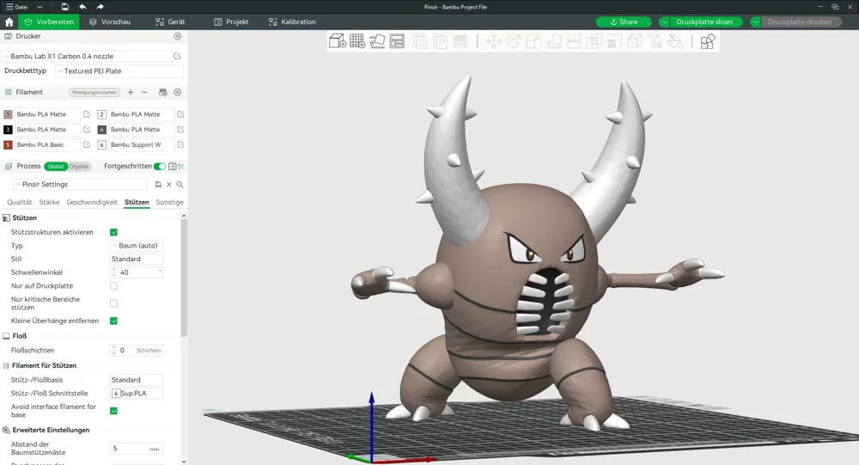Open the Stütz-/Floßbasis filament dropdown
859x465 pixels.
(137, 379)
